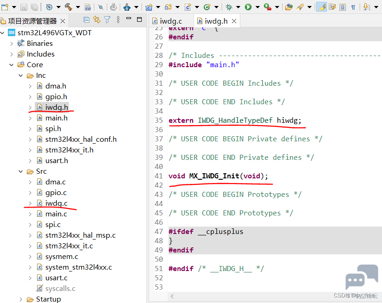Open dropdown next to hammer build icon
382x303 pixels.
78,7
